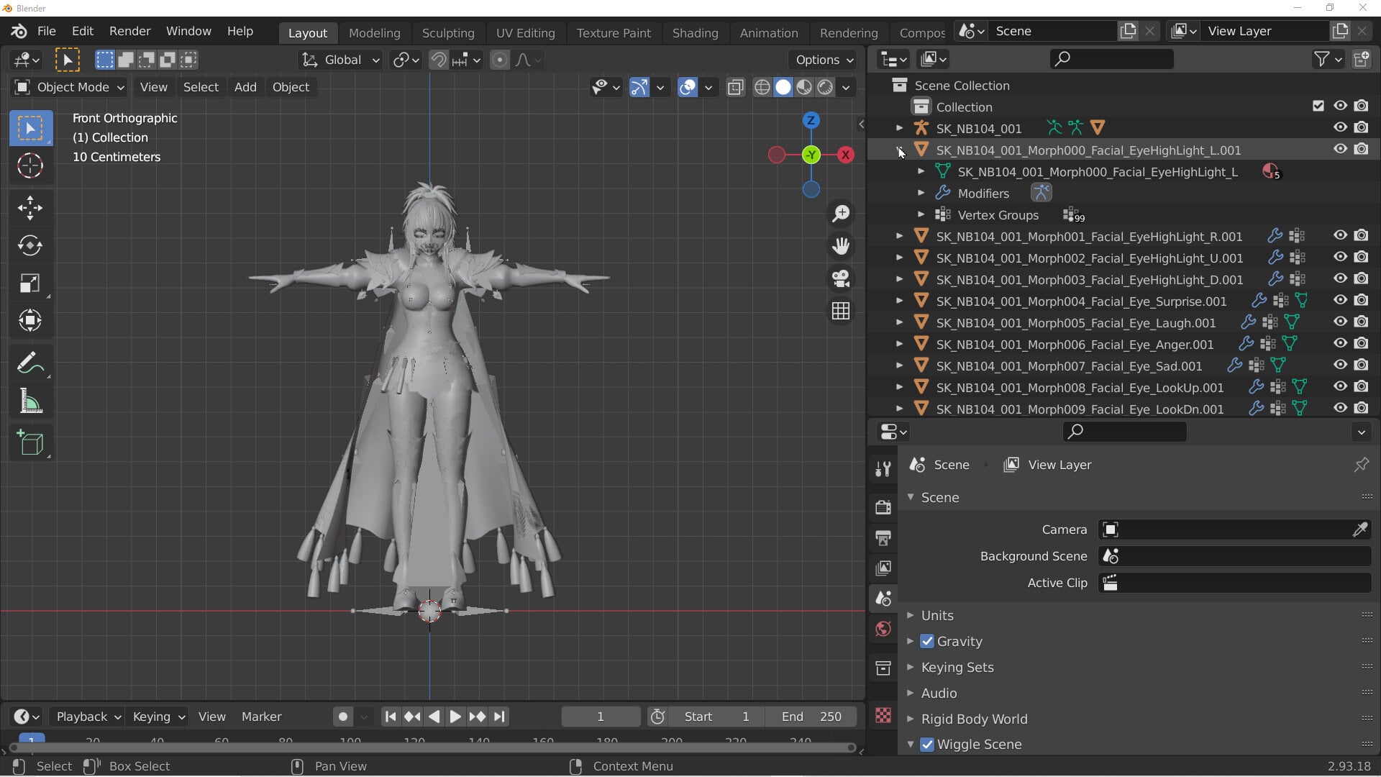Activate the Annotate pencil tool
This screenshot has height=777, width=1381.
pyautogui.click(x=30, y=363)
